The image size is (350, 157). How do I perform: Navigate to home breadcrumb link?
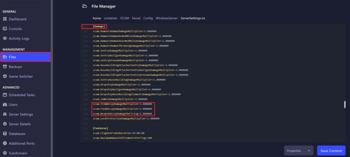point(97,18)
